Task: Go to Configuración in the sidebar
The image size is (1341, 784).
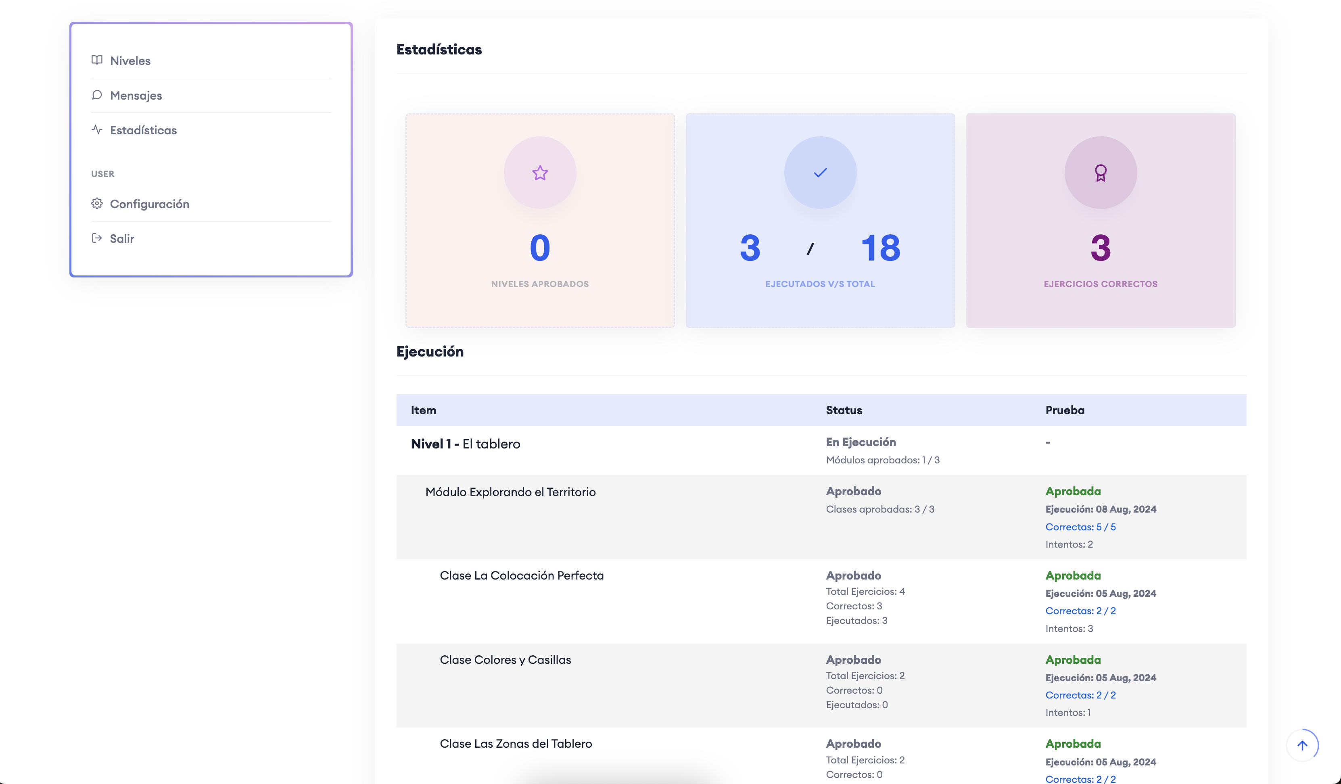Action: pyautogui.click(x=150, y=204)
